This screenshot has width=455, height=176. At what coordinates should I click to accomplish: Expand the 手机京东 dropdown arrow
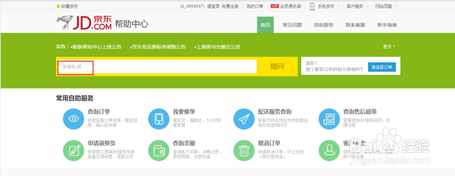coord(339,6)
